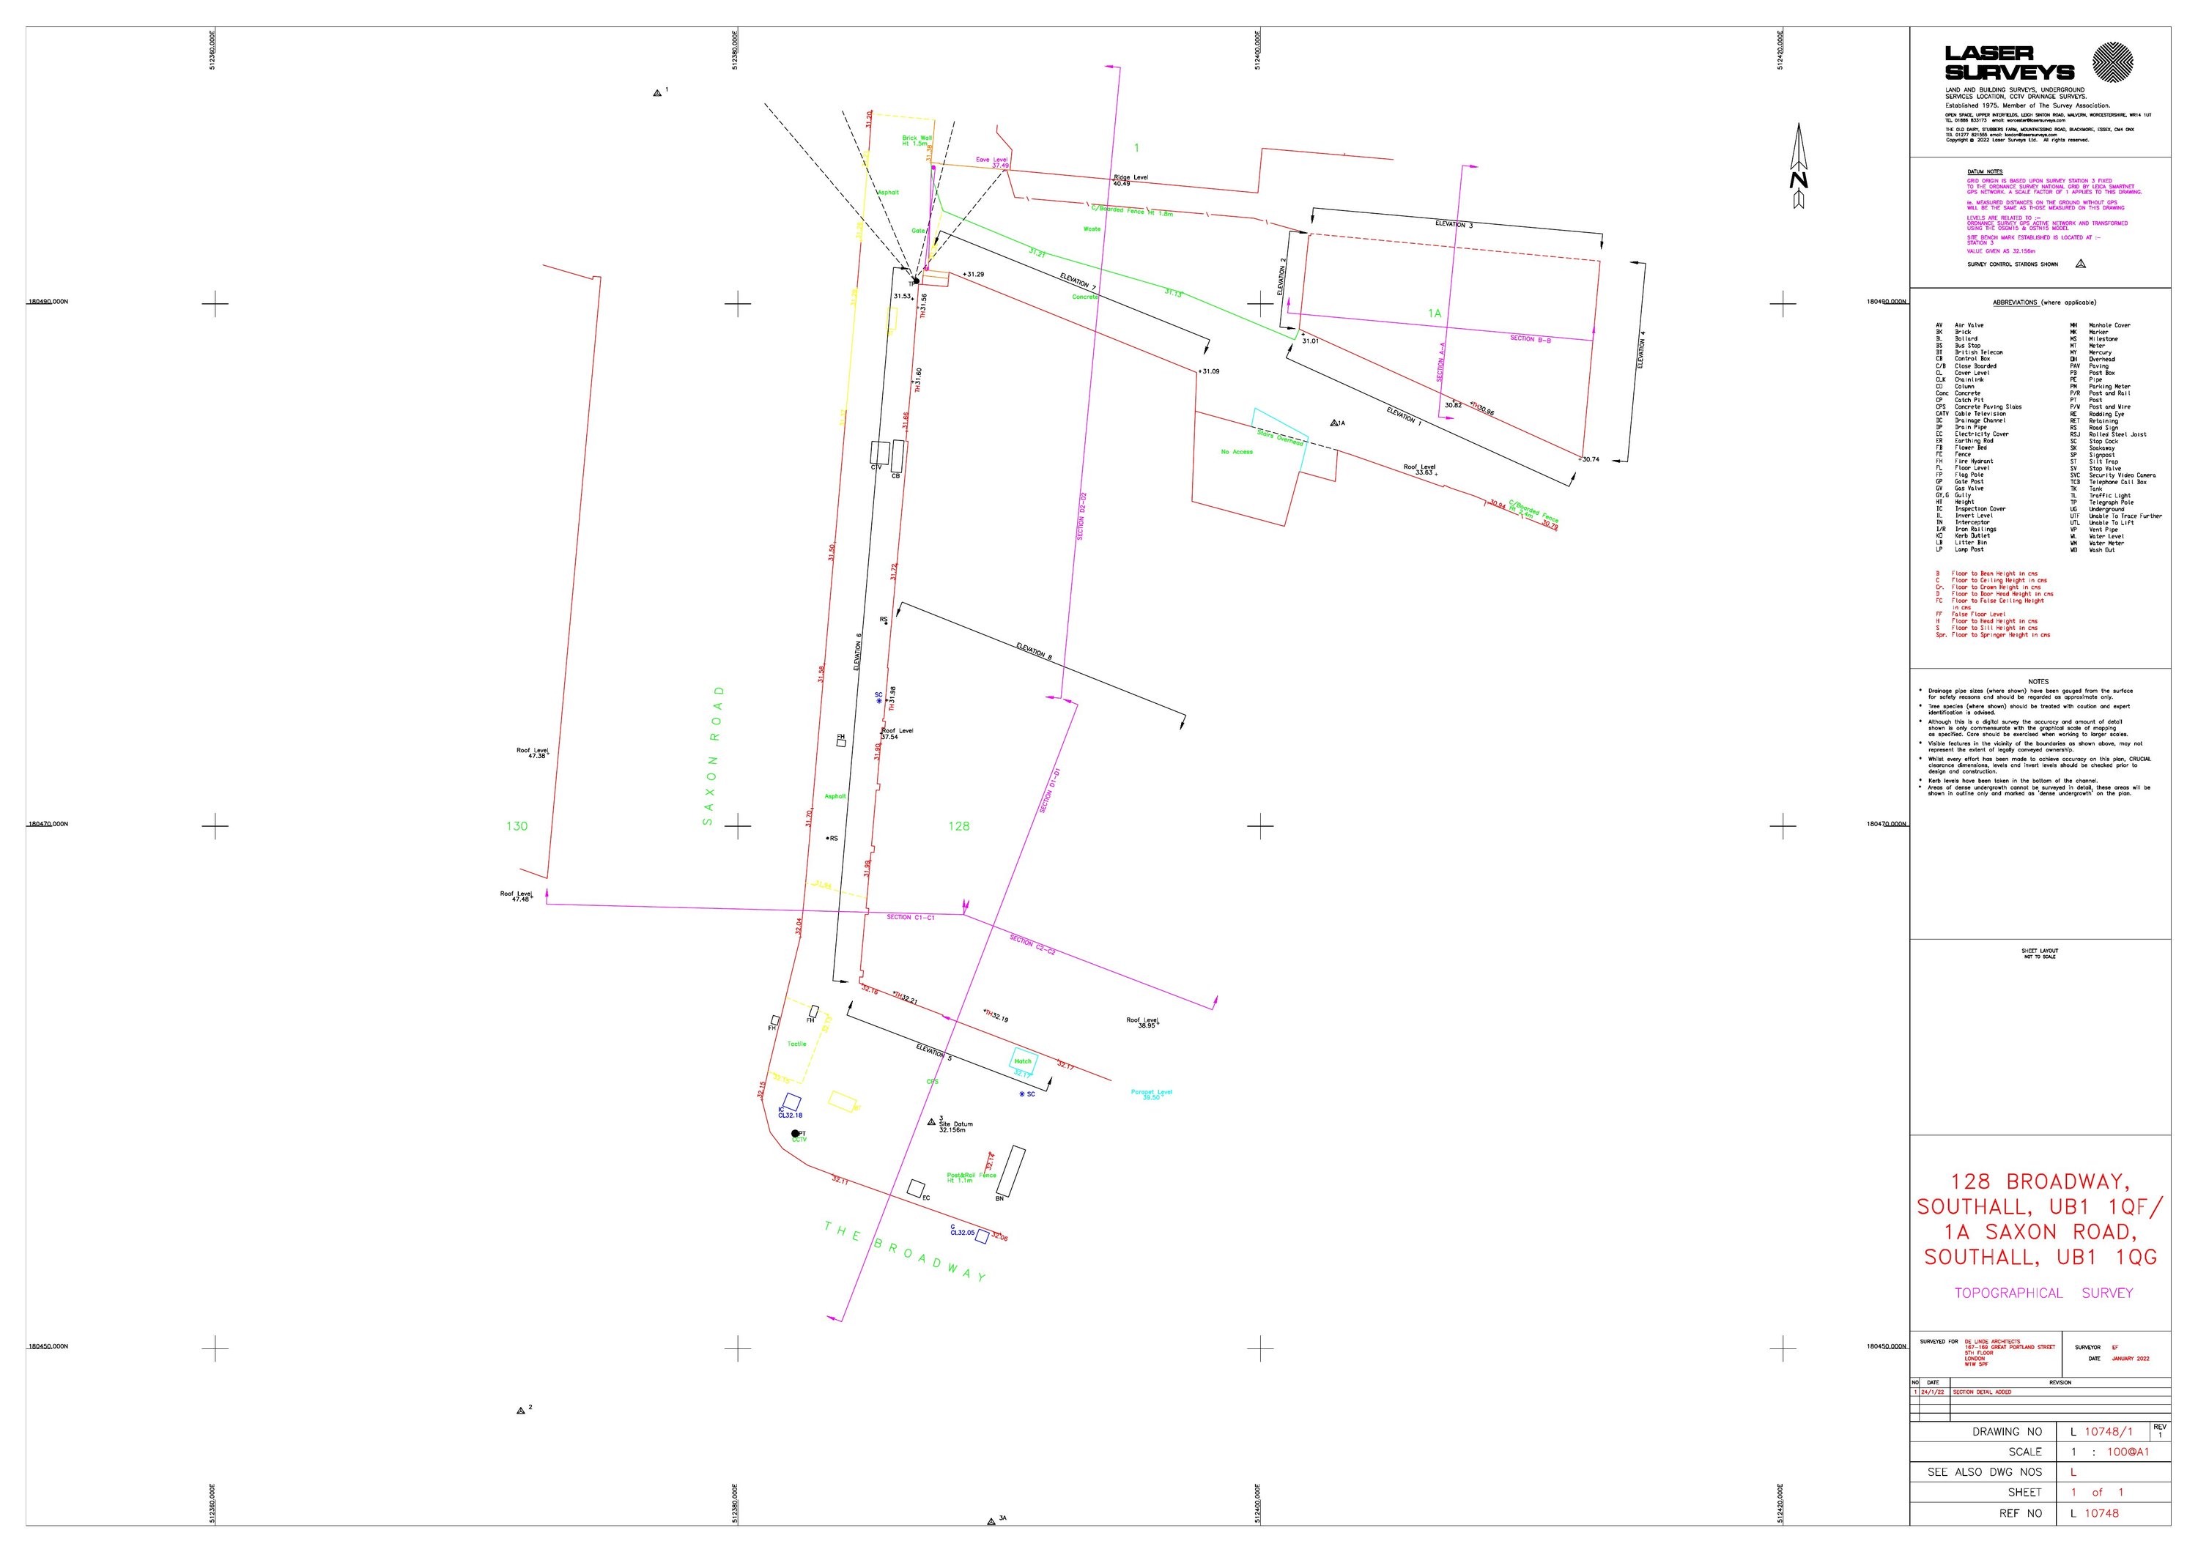Select the SECTION C1-C1 magenta label
2198x1552 pixels.
[x=911, y=918]
